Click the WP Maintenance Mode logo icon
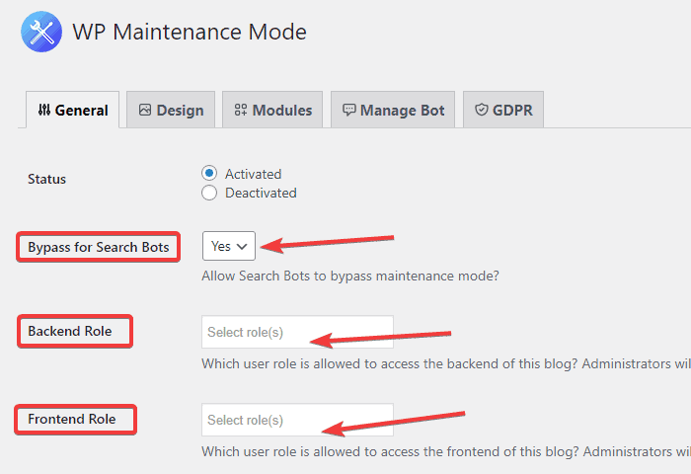691x474 pixels. (x=40, y=31)
